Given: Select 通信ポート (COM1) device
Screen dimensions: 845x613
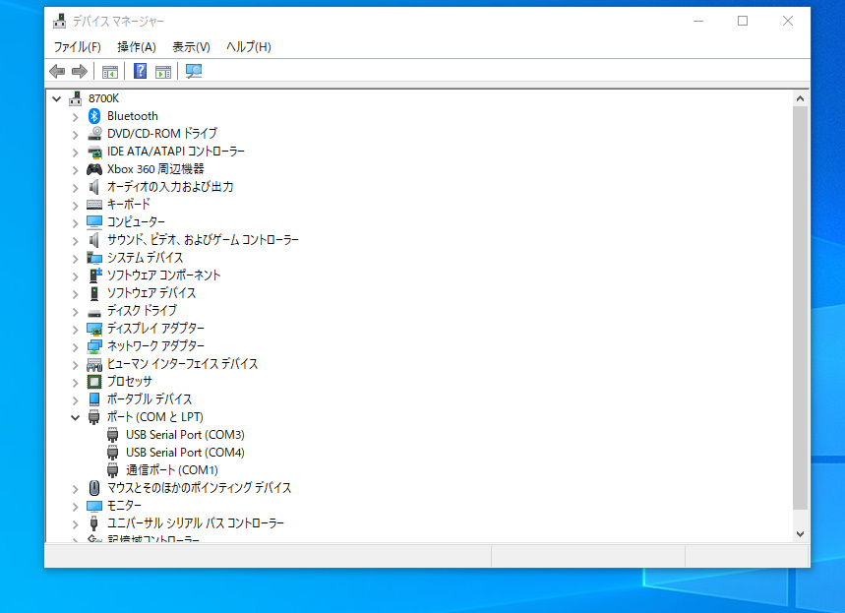Looking at the screenshot, I should click(172, 470).
